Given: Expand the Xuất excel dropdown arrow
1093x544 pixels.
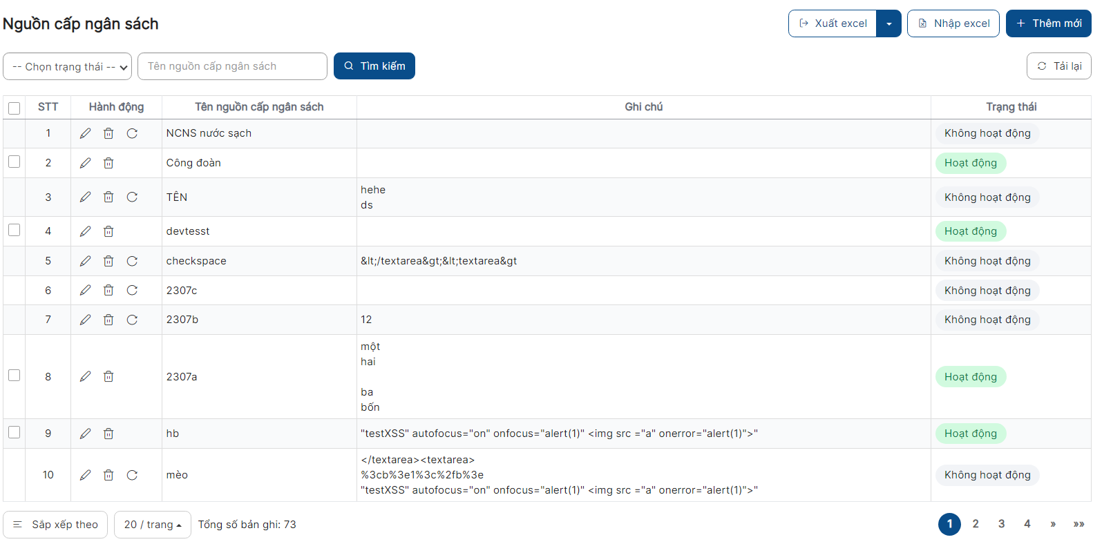Looking at the screenshot, I should point(888,23).
